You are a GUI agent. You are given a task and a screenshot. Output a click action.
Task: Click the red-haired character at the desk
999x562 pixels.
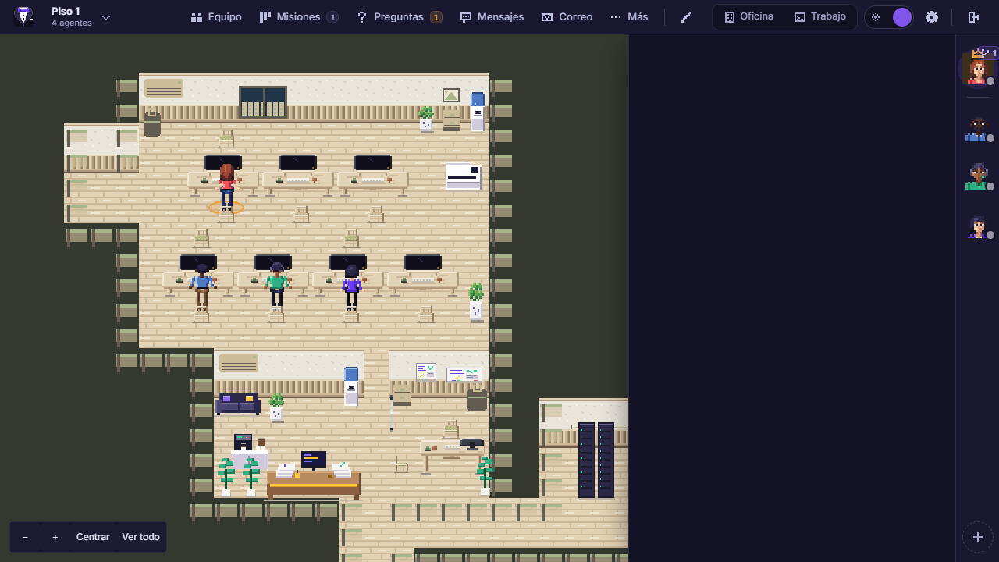pos(226,187)
